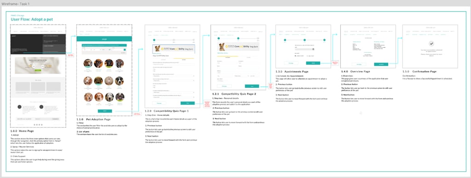The width and height of the screenshot is (471, 178).
Task: Select the '1.5.0 Confirmation Page' heading
Action: 419,72
